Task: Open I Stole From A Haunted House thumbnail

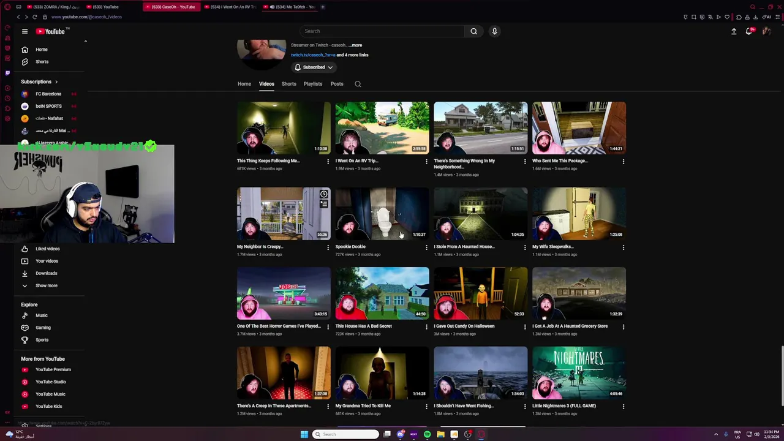Action: (x=480, y=214)
